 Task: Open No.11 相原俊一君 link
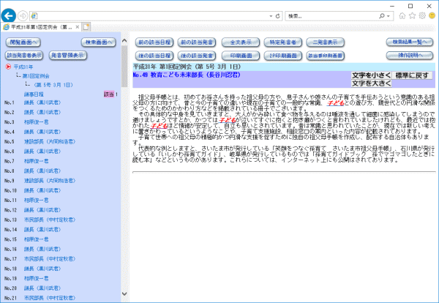pos(36,201)
